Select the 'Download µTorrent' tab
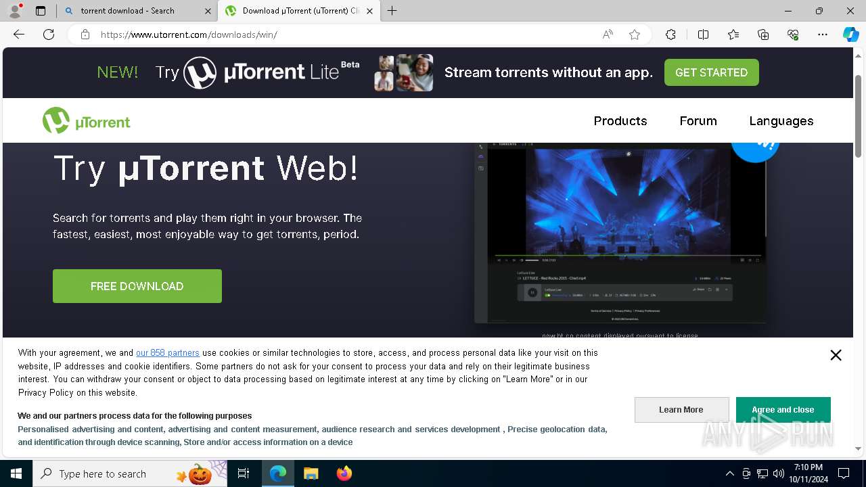 [x=298, y=11]
